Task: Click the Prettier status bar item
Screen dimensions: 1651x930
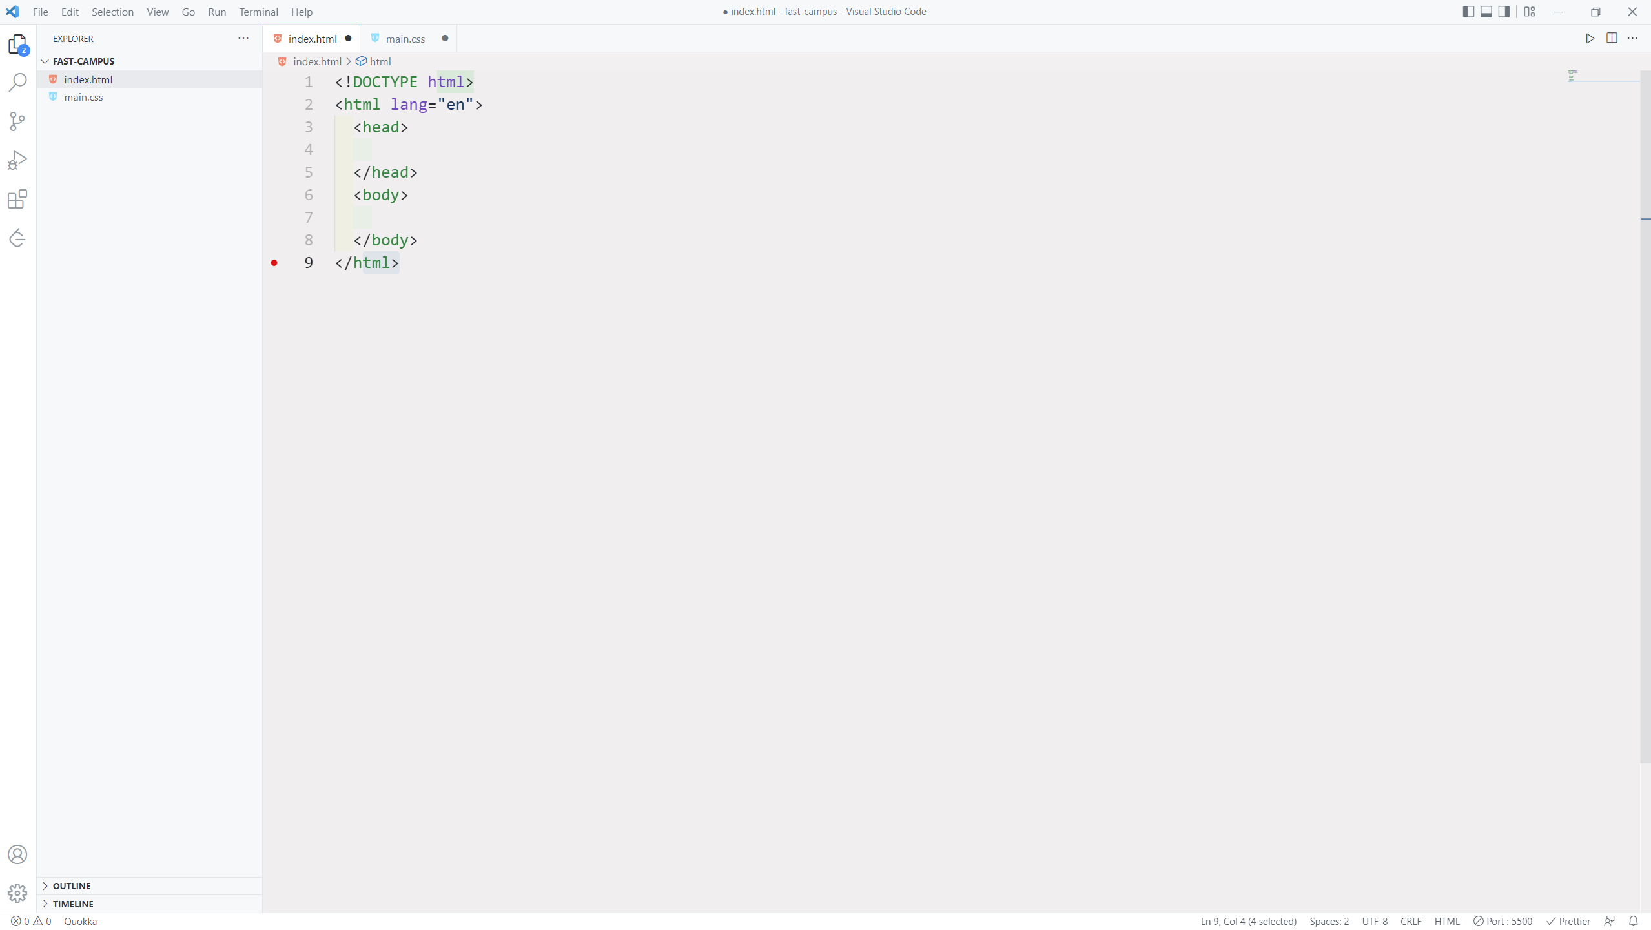Action: (1568, 921)
